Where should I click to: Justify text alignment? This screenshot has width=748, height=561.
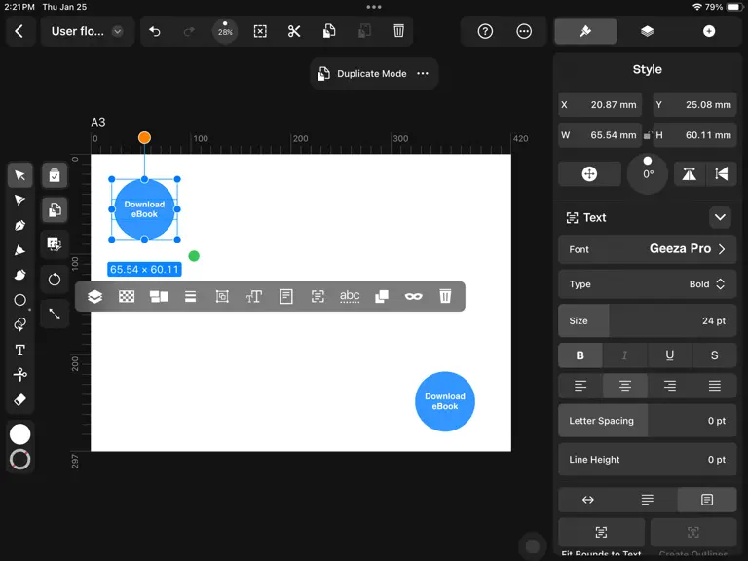click(714, 386)
